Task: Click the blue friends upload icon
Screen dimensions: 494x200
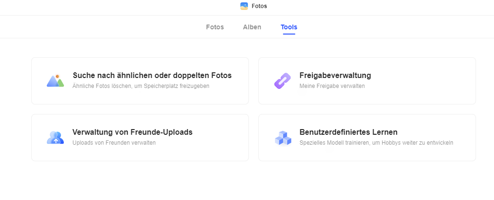Action: pyautogui.click(x=55, y=138)
